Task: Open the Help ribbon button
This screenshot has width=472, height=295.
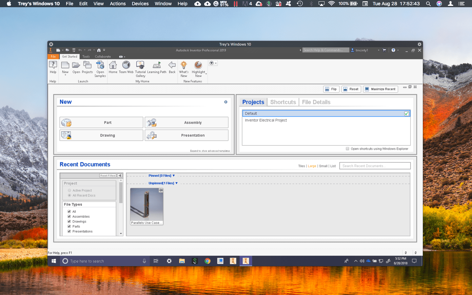Action: pyautogui.click(x=53, y=67)
